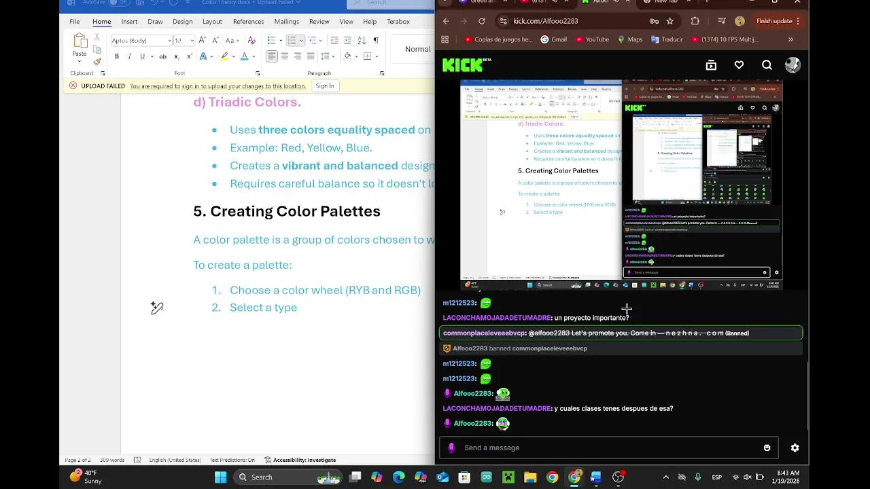Apply Bold formatting in Word
The height and width of the screenshot is (489, 870).
coord(117,56)
